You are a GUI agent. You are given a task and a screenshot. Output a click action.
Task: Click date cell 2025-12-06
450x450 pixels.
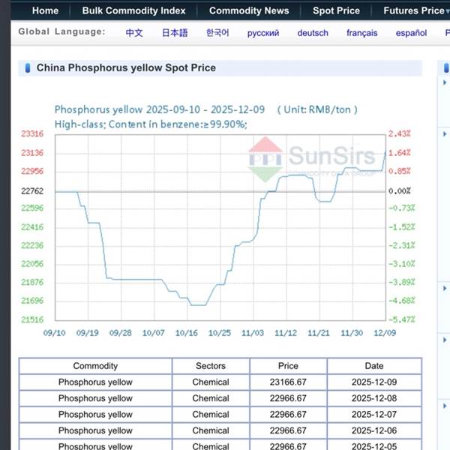point(374,430)
